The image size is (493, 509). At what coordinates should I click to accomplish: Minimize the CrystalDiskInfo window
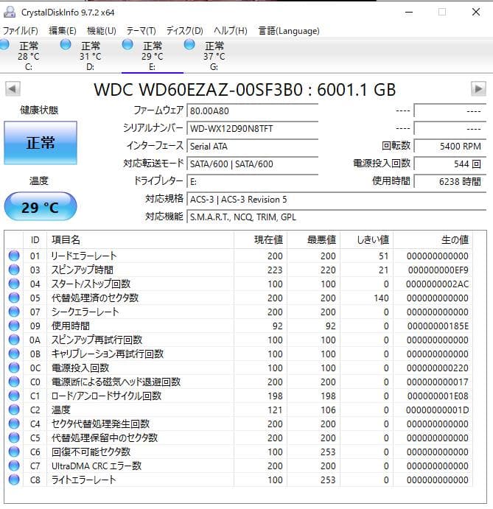[x=409, y=13]
